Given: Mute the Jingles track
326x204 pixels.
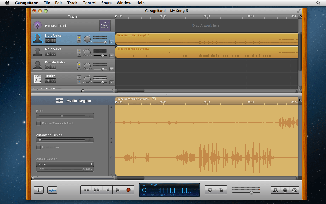Looking at the screenshot, I should coord(48,81).
